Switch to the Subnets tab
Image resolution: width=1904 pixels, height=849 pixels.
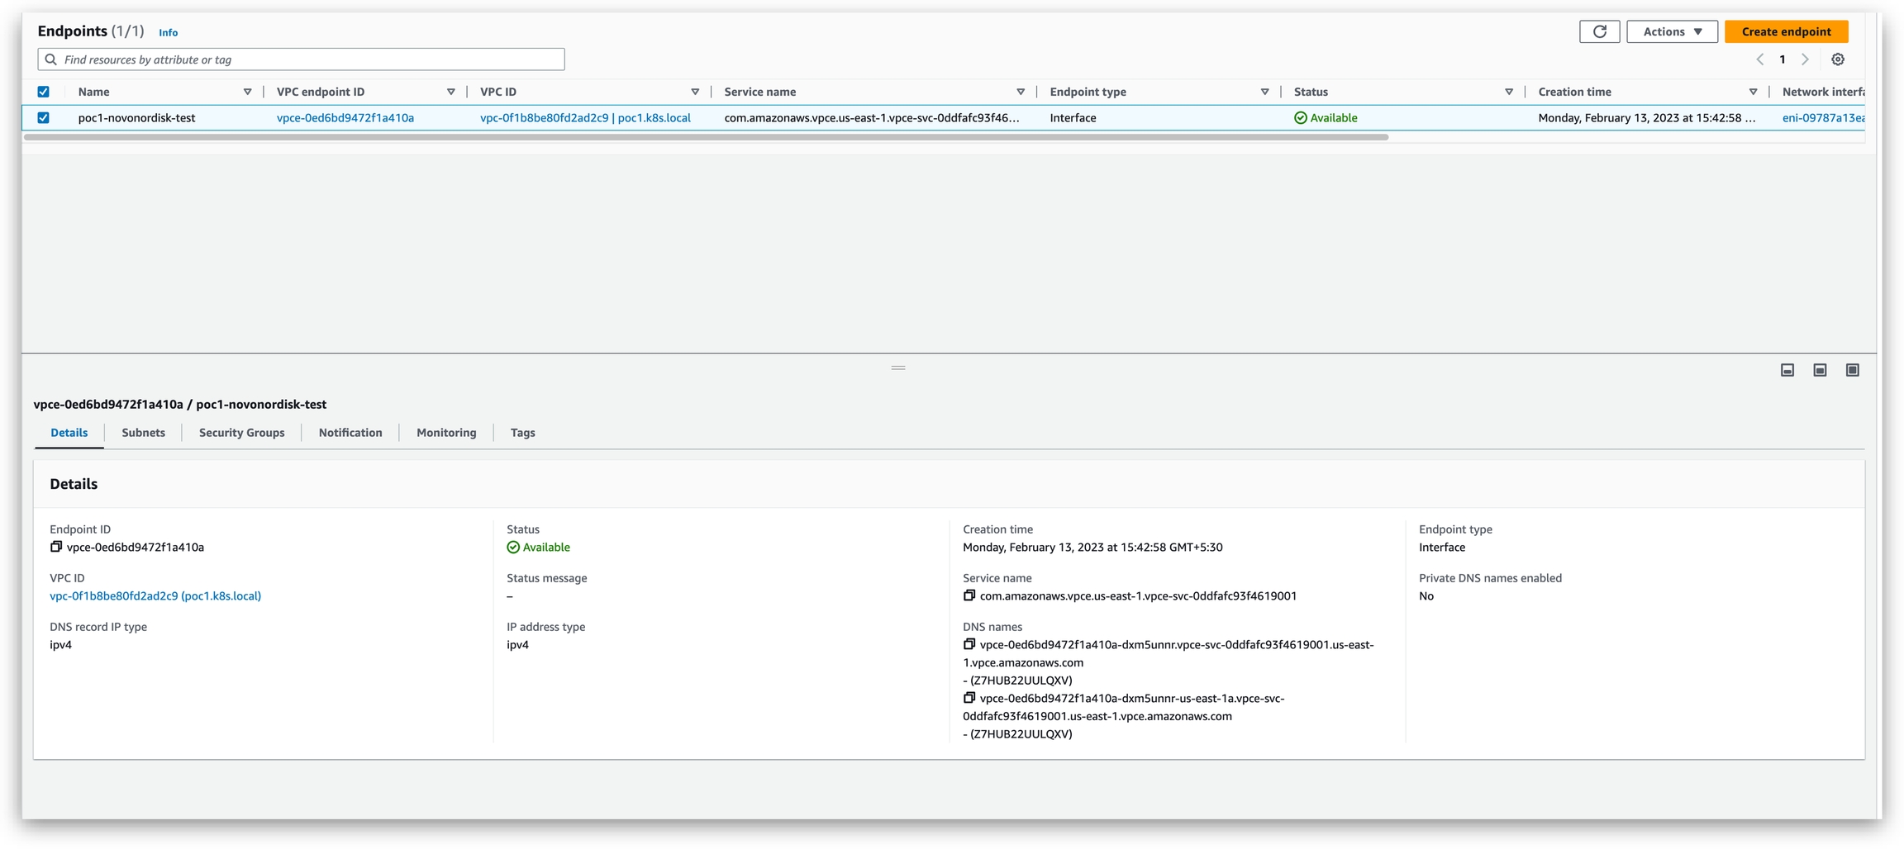143,433
